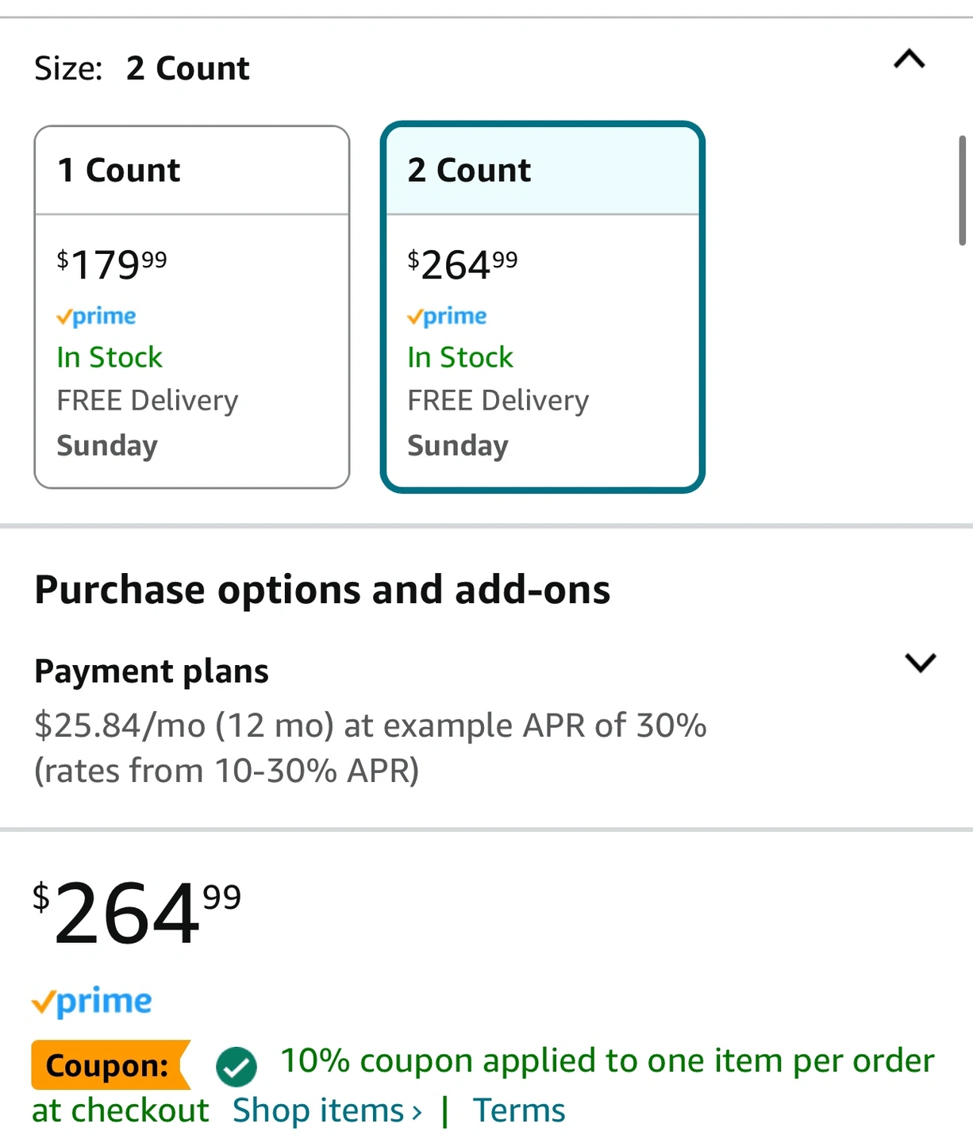Click the Size: 2 Count label
The width and height of the screenshot is (973, 1143).
point(142,68)
